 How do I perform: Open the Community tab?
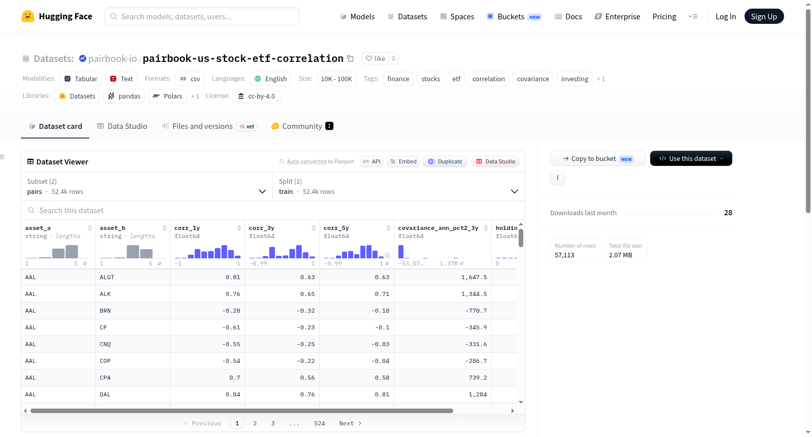pyautogui.click(x=302, y=126)
